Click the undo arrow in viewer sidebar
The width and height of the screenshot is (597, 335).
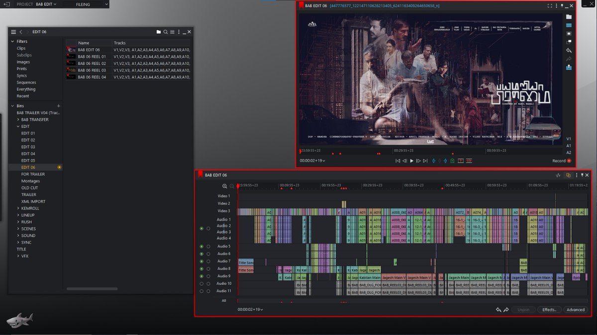click(569, 51)
